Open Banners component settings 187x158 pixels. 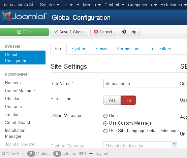pos(13,83)
